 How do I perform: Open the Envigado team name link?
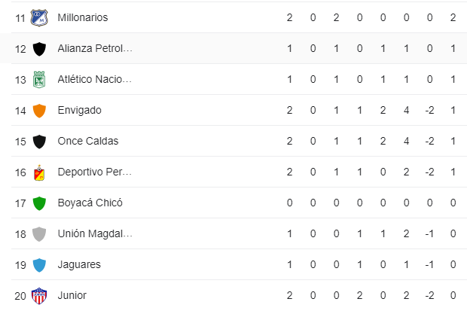tap(80, 110)
